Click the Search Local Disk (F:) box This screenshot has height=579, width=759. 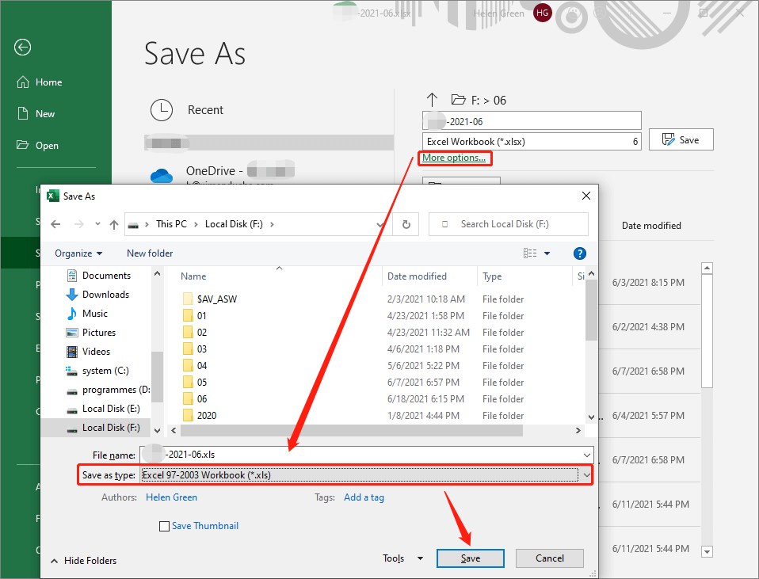tap(509, 224)
